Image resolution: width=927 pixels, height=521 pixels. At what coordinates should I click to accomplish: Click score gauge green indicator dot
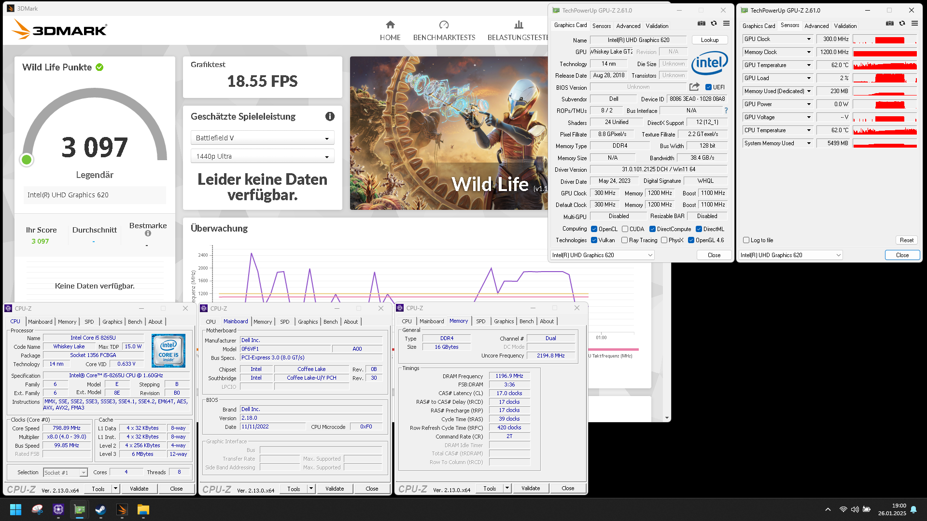click(27, 160)
